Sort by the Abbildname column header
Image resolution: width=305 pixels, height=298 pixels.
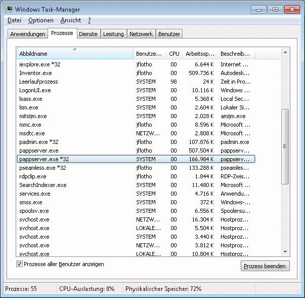[x=75, y=54]
